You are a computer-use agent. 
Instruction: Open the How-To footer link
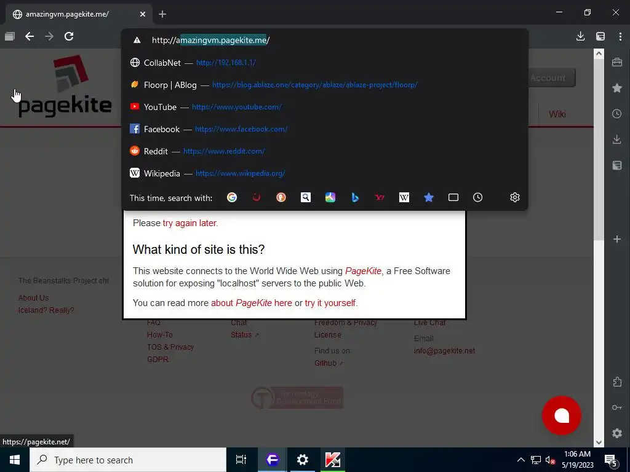pos(159,335)
